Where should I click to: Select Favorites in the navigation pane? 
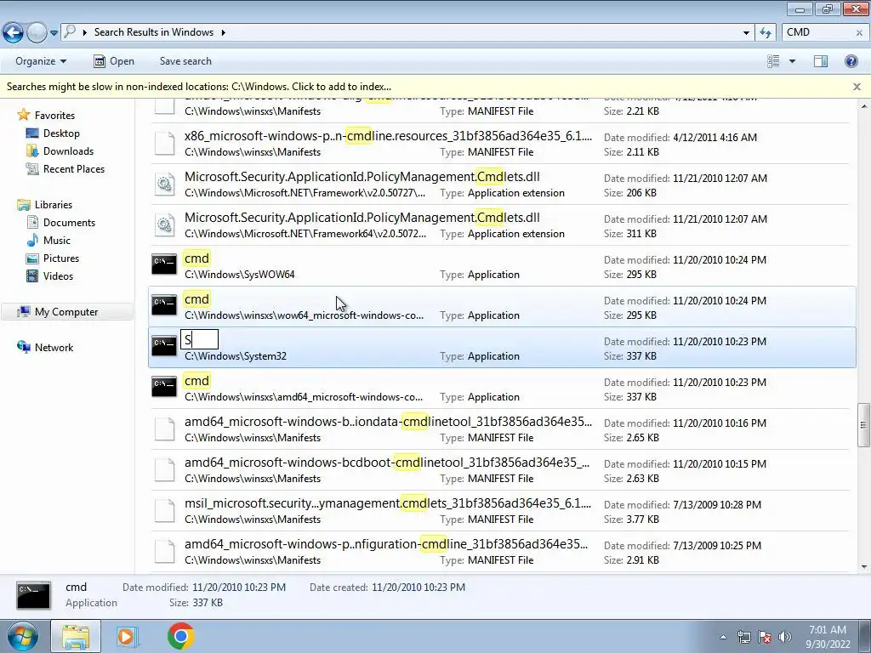(54, 116)
